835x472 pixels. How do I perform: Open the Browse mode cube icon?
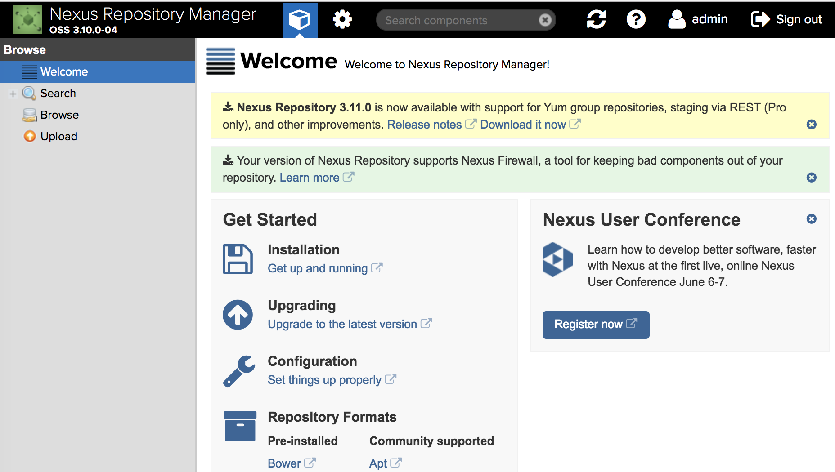tap(300, 20)
